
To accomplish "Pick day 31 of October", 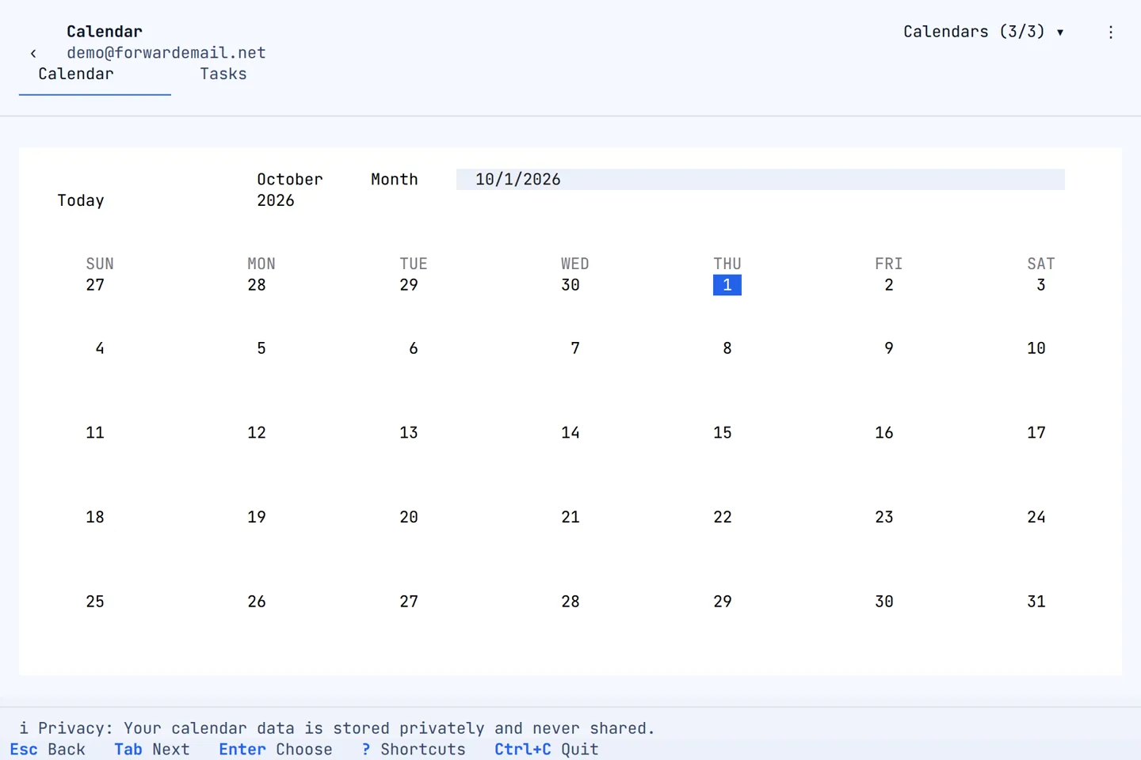I will (1036, 602).
